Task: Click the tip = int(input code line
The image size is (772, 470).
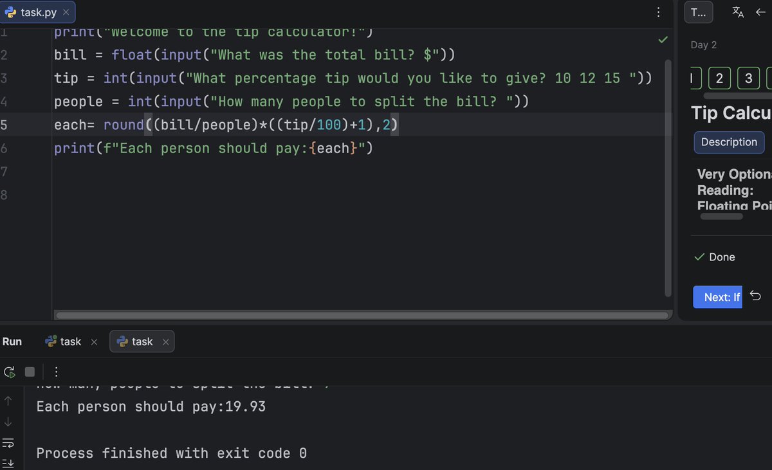Action: (353, 78)
